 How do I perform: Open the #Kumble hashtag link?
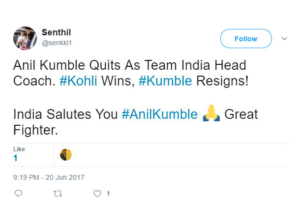165,81
